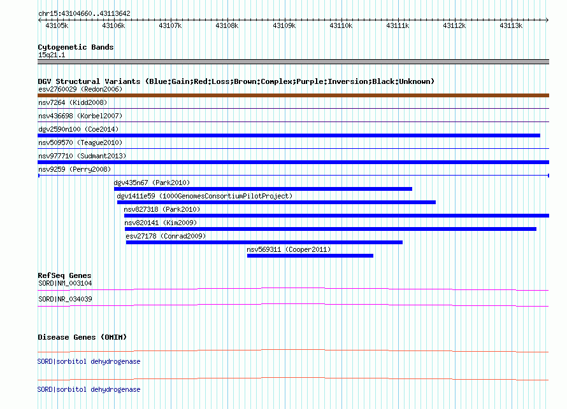Click the chr15:43104660..43113642 region label
Image resolution: width=567 pixels, height=409 pixels.
click(x=84, y=13)
